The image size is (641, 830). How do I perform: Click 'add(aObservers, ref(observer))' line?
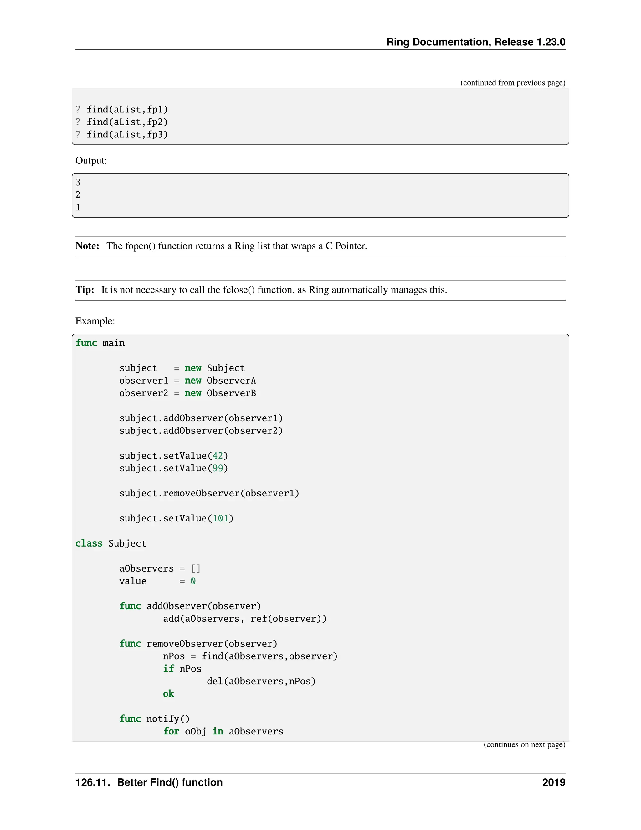(244, 619)
